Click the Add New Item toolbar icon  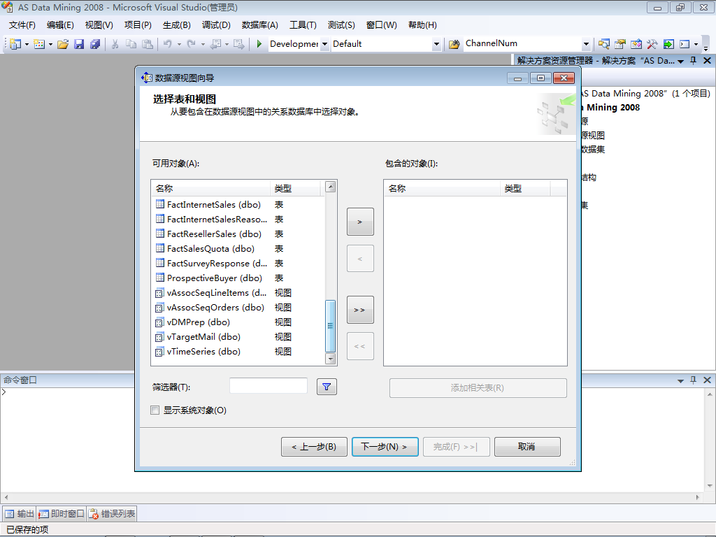coord(39,44)
